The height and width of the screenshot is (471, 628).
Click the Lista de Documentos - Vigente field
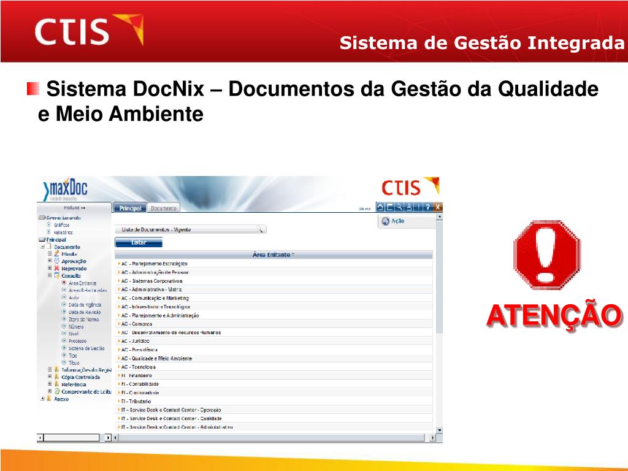(x=191, y=229)
